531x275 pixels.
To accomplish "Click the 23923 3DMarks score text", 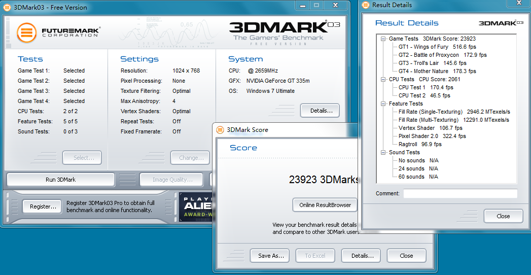I will click(x=324, y=180).
